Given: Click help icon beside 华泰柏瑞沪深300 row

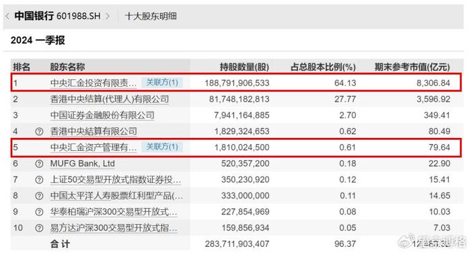Looking at the screenshot, I should click(x=39, y=212).
